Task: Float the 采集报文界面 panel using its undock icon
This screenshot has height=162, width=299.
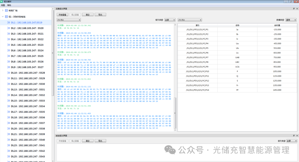Action: point(294,9)
